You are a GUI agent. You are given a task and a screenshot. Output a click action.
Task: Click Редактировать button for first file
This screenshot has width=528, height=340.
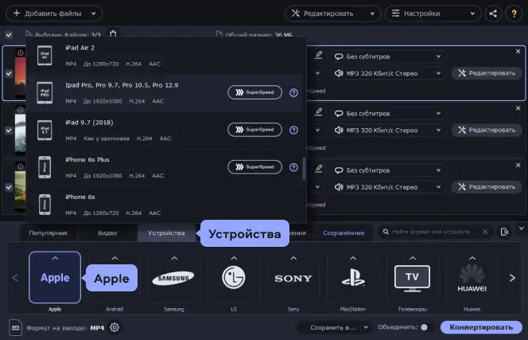(487, 73)
